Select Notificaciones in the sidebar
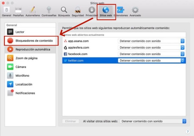This screenshot has width=194, height=136. click(30, 93)
